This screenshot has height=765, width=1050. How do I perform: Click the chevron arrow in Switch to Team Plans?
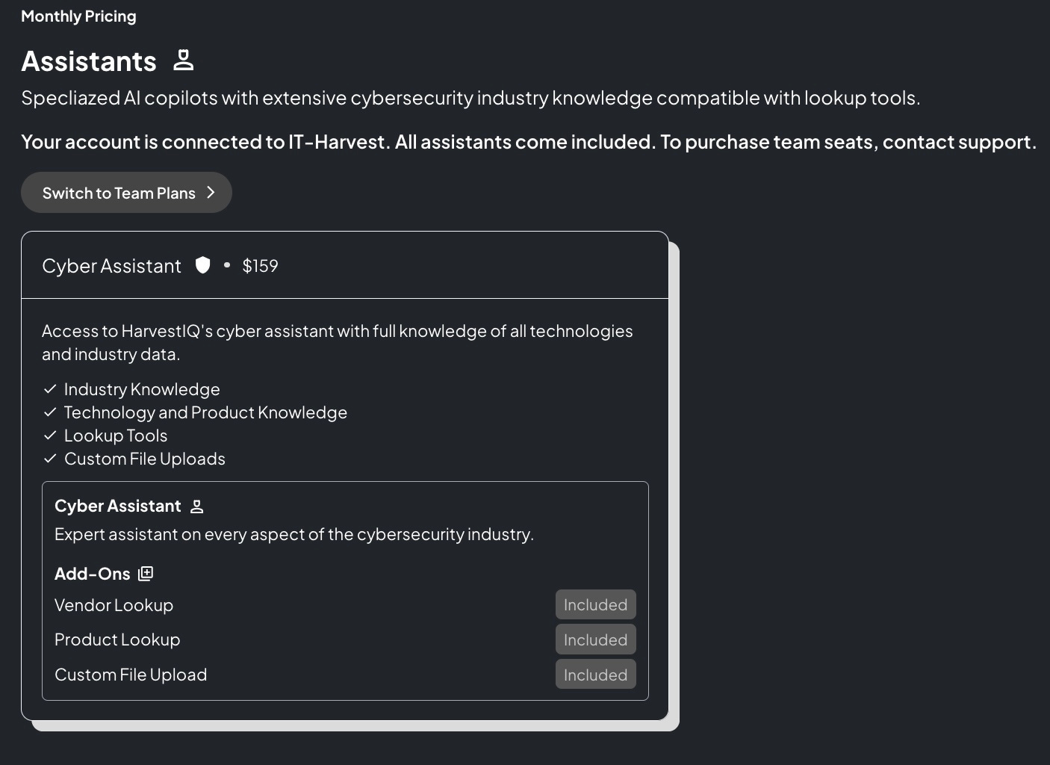tap(211, 193)
